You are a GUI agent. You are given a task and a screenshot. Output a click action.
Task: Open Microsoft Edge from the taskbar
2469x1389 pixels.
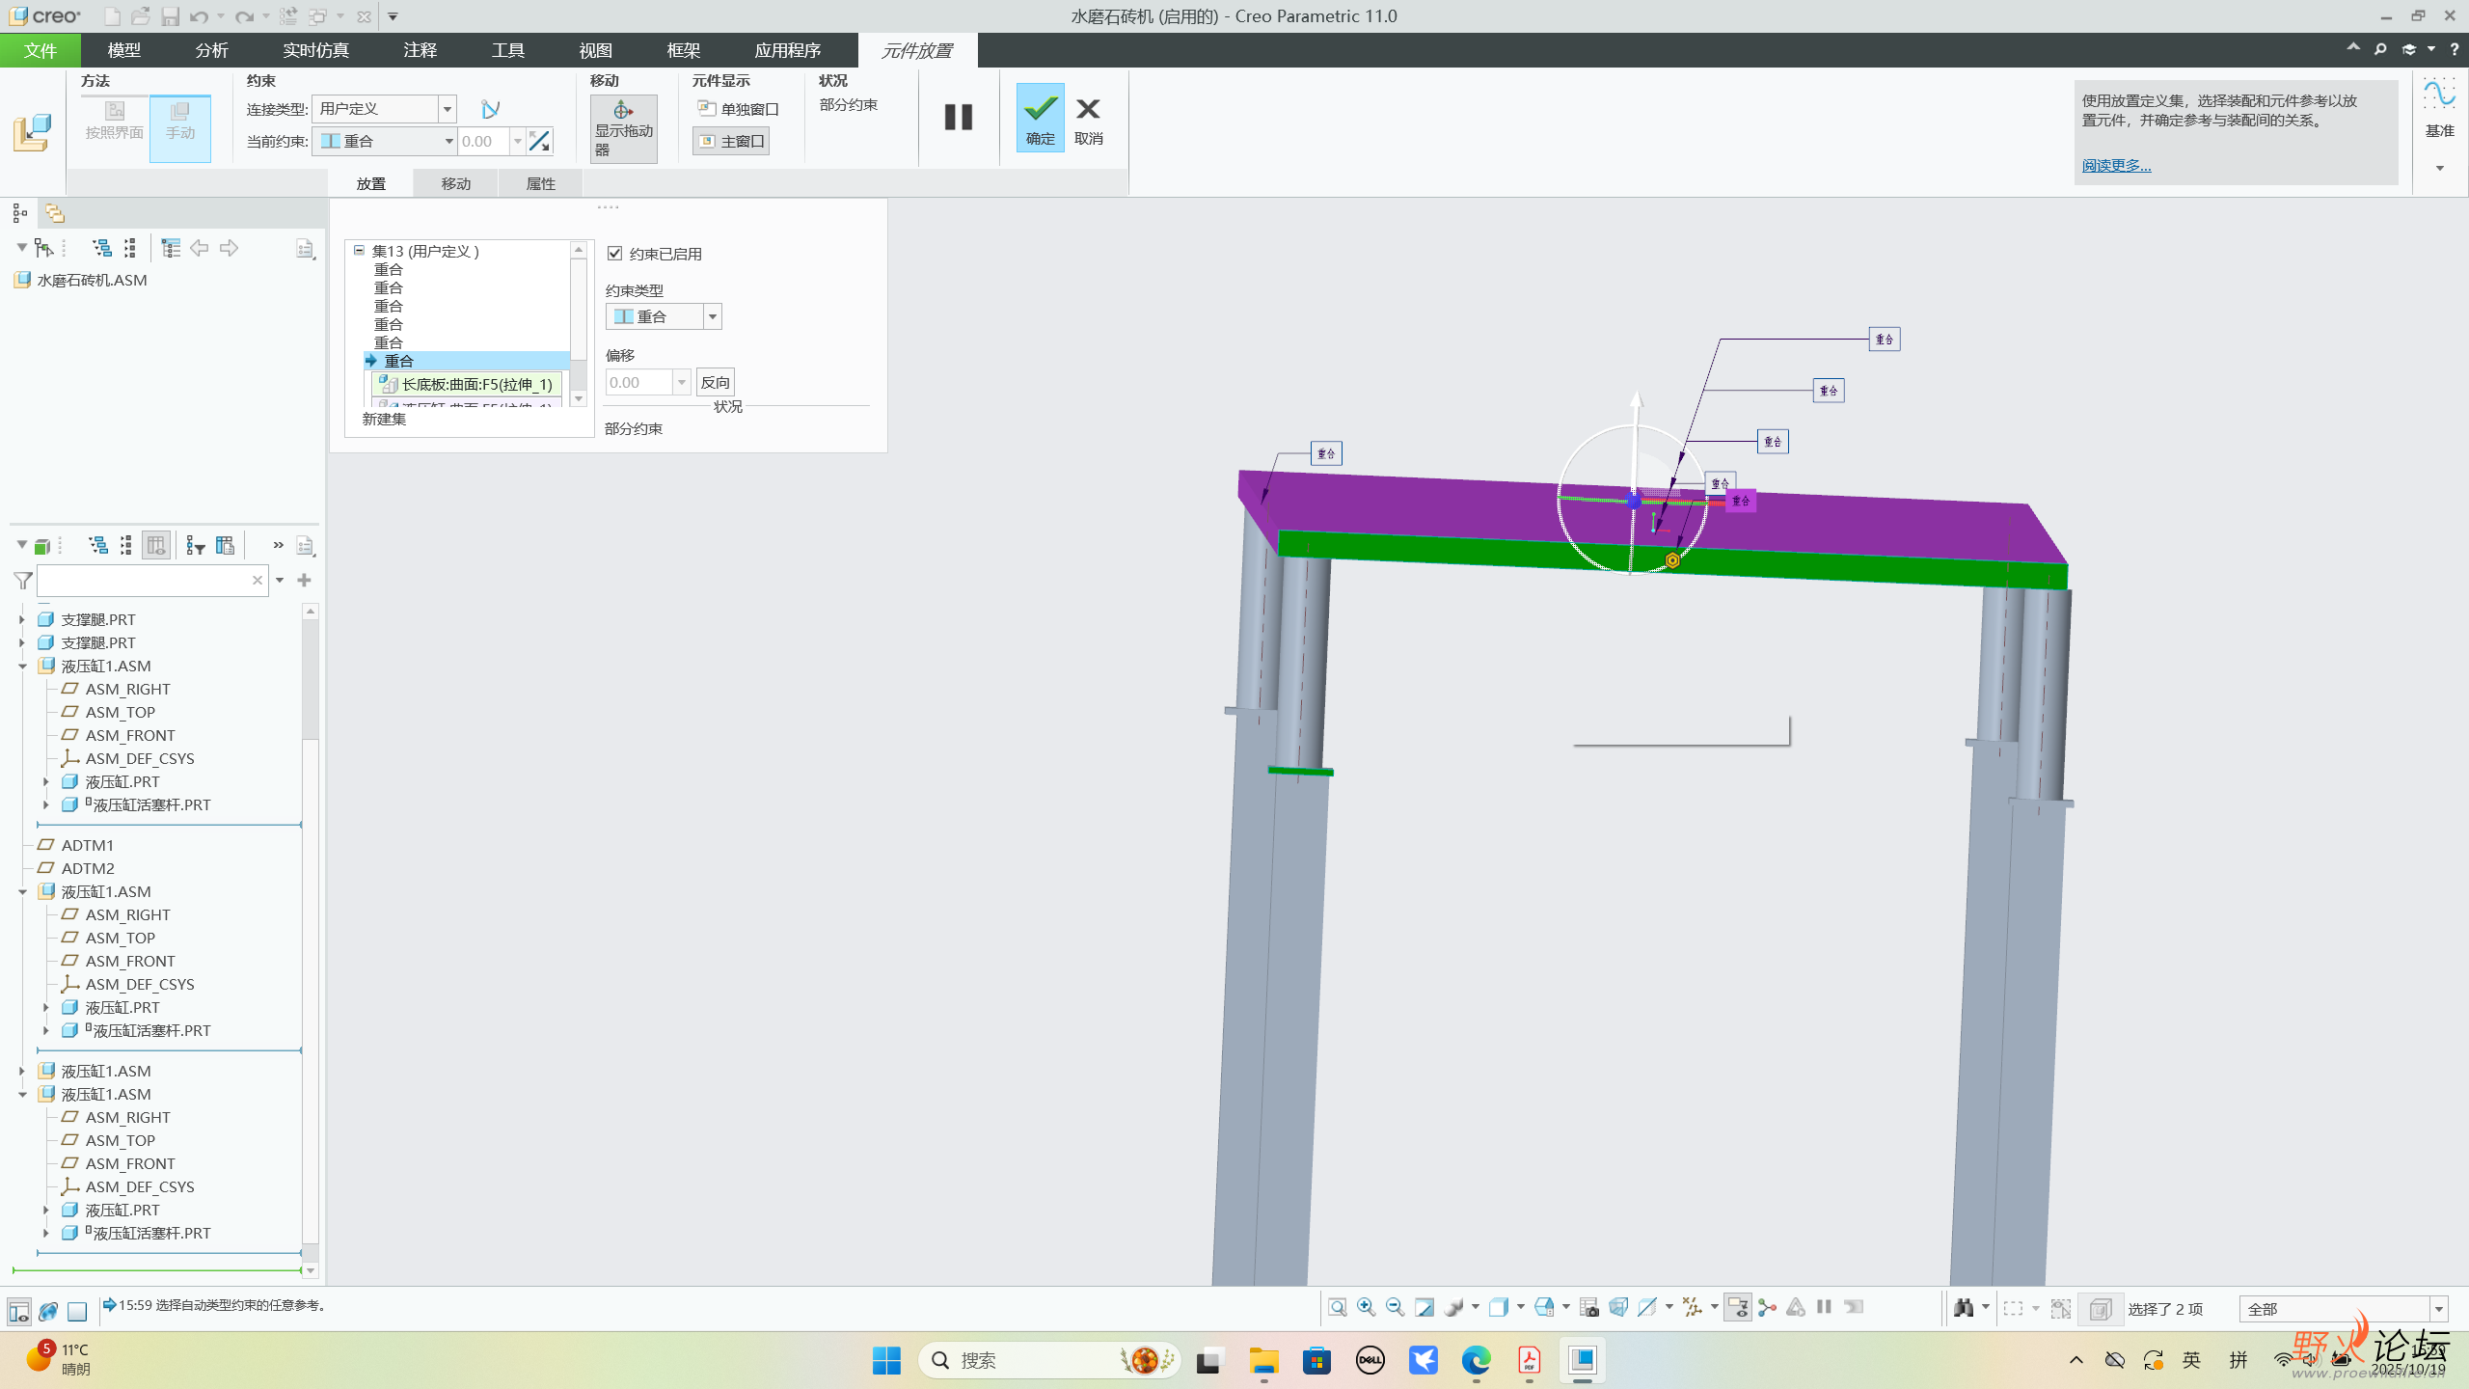click(x=1476, y=1360)
